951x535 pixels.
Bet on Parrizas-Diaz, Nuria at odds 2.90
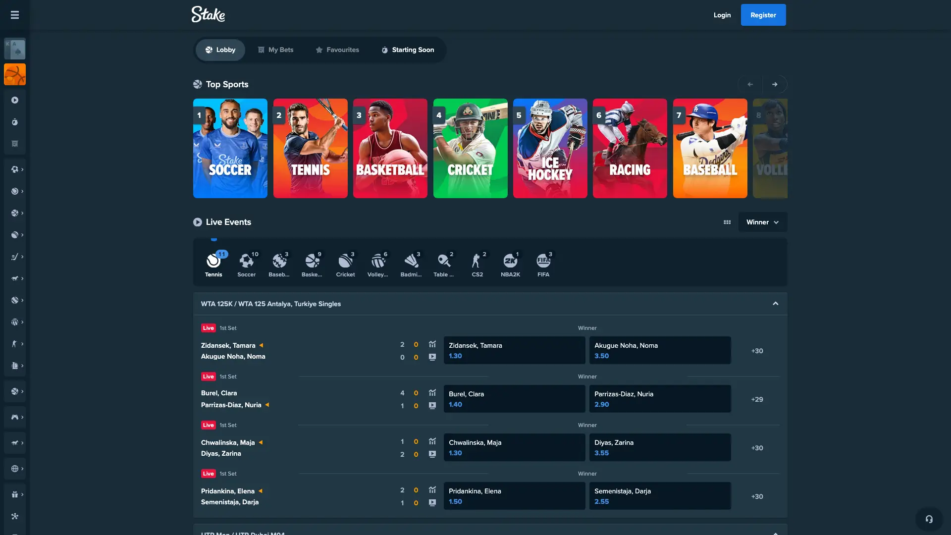click(x=660, y=399)
